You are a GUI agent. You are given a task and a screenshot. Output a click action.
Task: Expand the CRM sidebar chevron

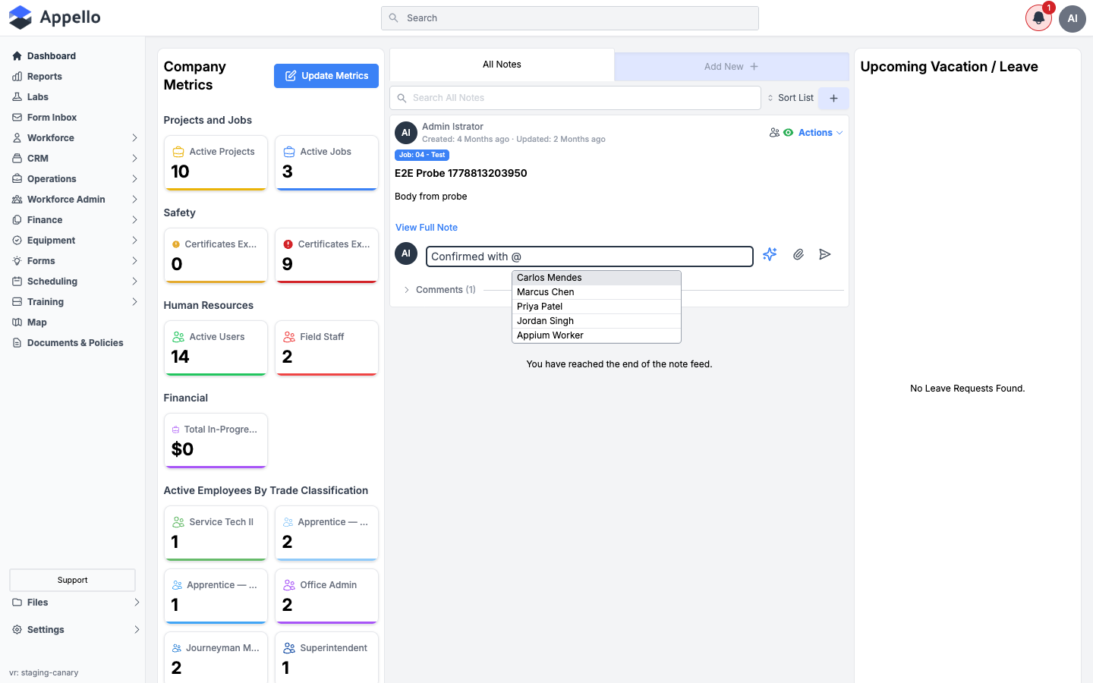(x=134, y=159)
